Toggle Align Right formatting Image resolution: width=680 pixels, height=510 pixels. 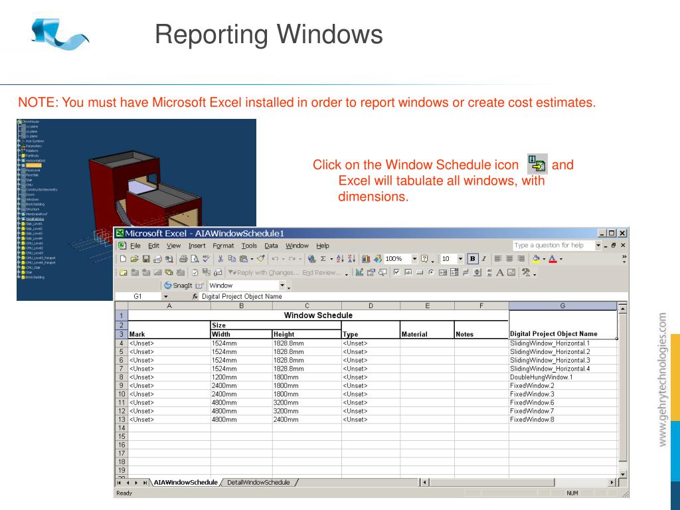coord(521,259)
